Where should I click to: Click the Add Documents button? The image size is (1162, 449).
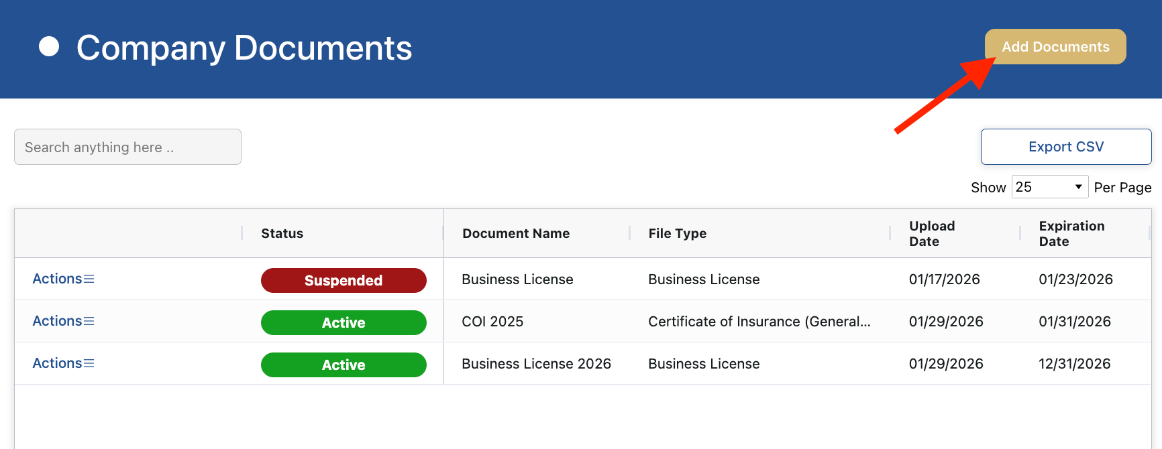[1055, 47]
